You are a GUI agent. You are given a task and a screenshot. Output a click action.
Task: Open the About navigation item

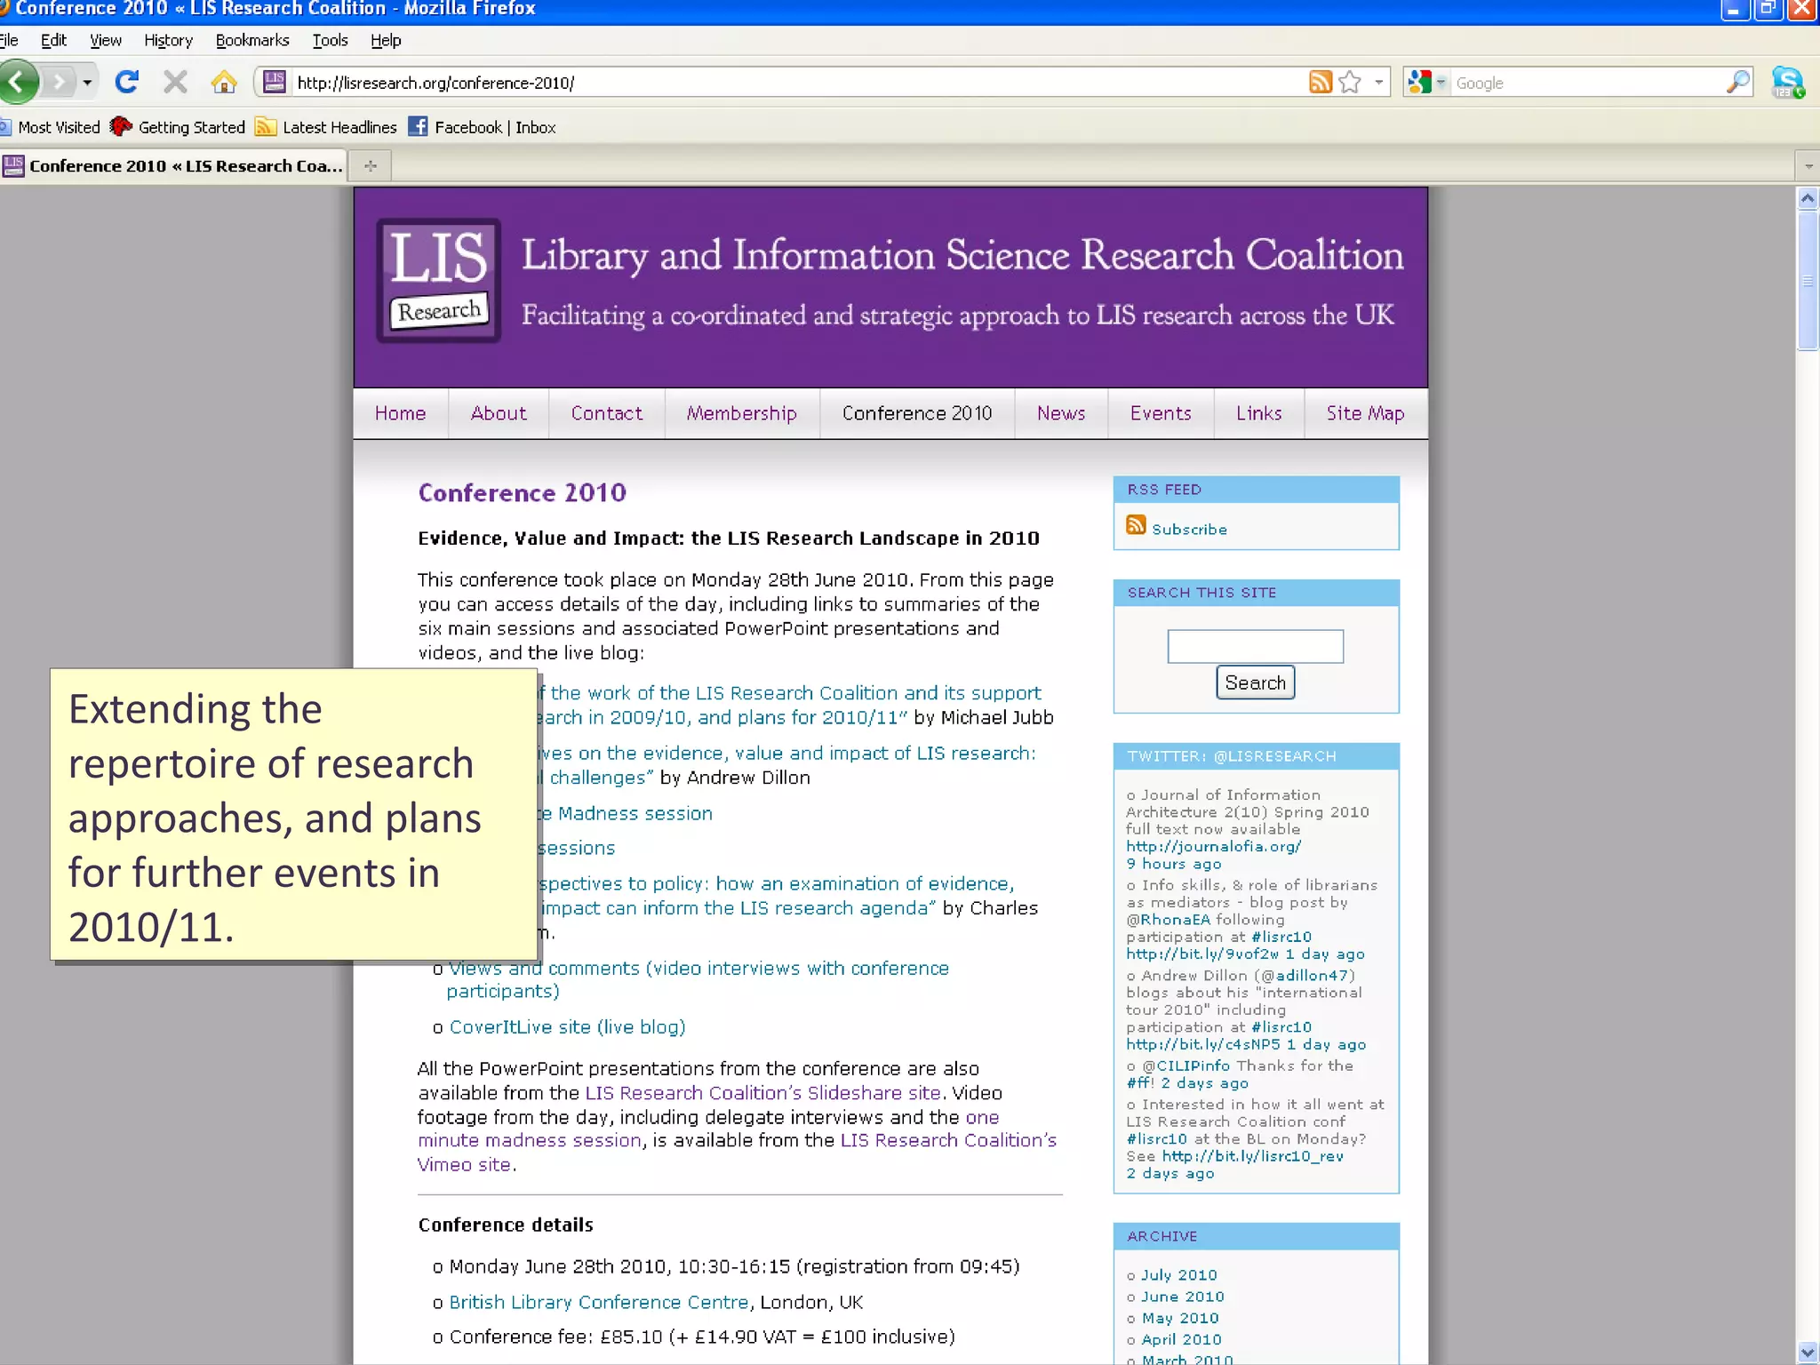[499, 414]
